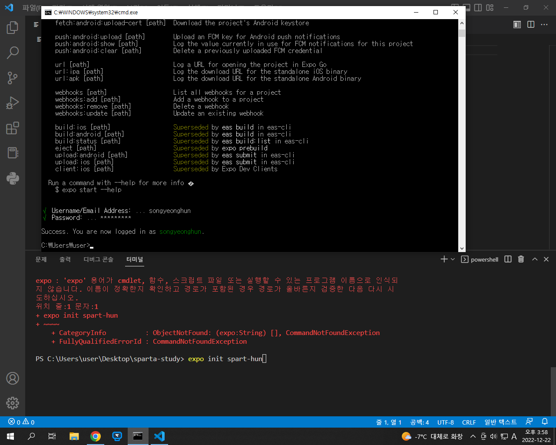556x445 pixels.
Task: Maximize the cmd.exe window
Action: [436, 12]
